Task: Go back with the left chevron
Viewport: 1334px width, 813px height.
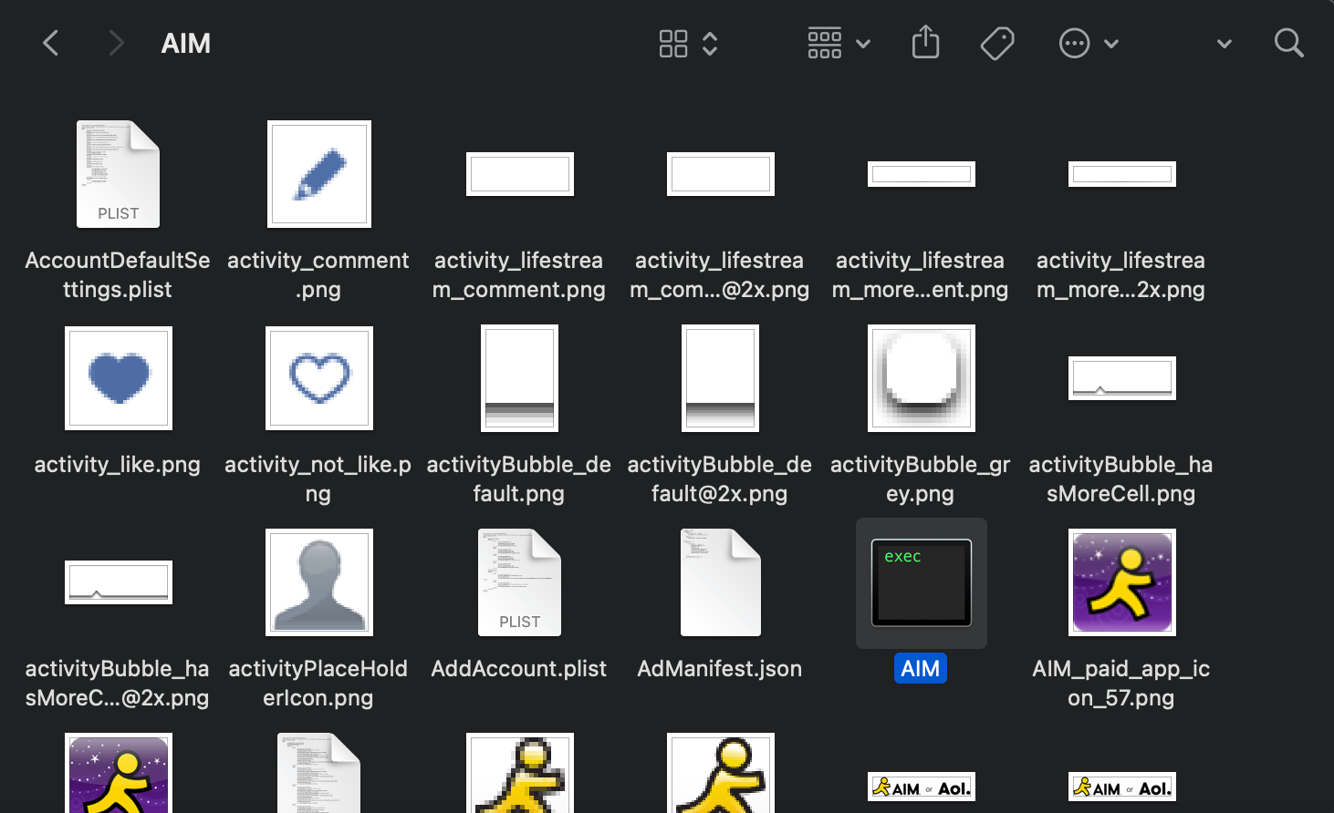Action: pos(51,43)
